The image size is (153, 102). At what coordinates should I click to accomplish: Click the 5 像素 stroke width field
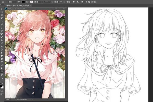[38, 2]
